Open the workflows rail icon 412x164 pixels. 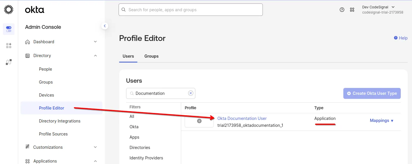[9, 62]
